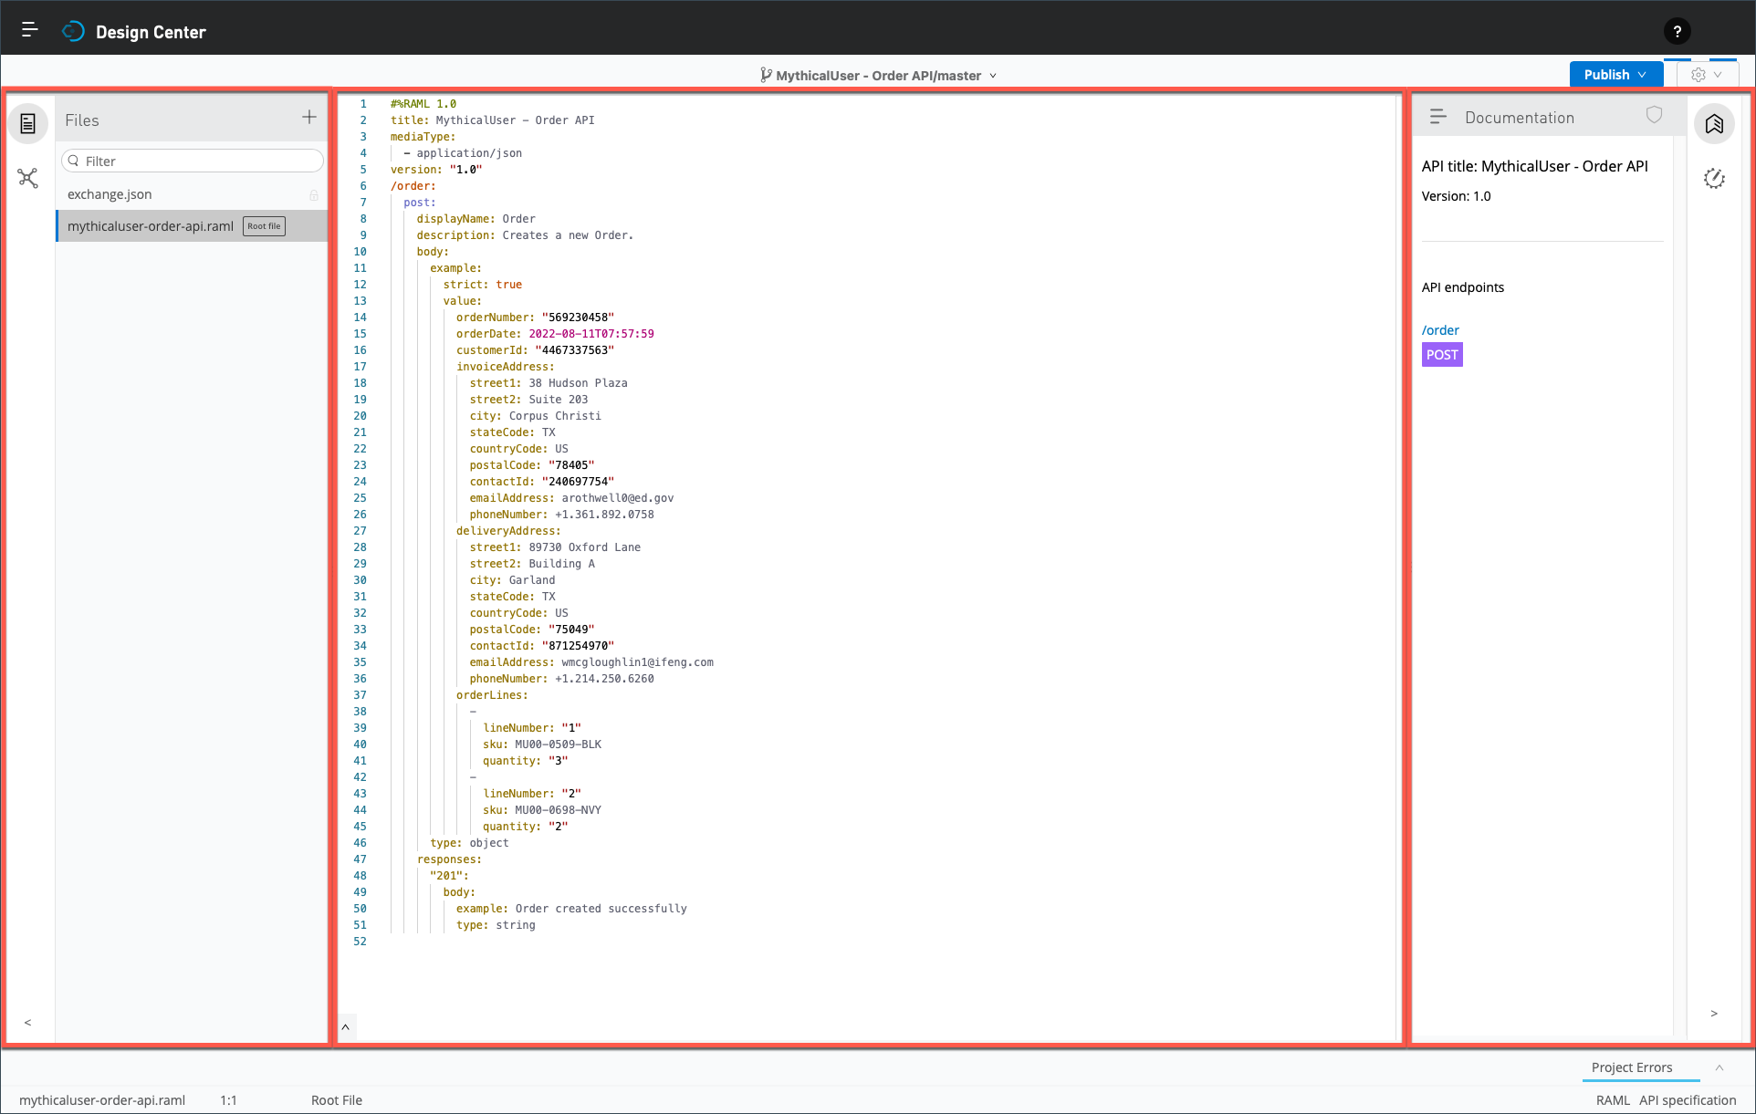Click the 'description: Creates a new Order.' line
The height and width of the screenshot is (1114, 1756).
(526, 235)
